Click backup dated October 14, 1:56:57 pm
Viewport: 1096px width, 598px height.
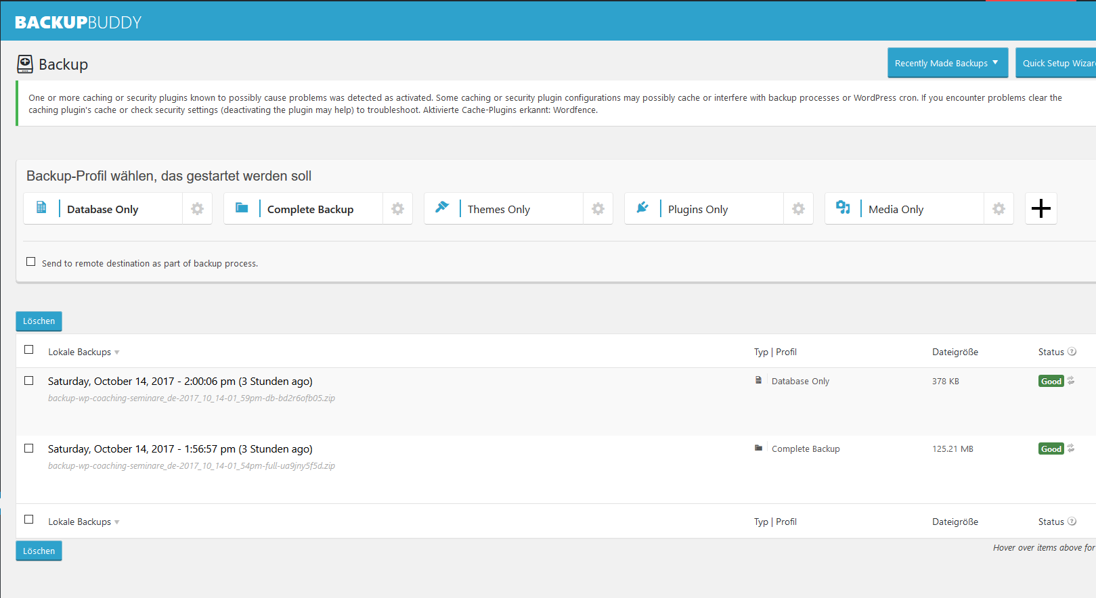click(x=180, y=449)
